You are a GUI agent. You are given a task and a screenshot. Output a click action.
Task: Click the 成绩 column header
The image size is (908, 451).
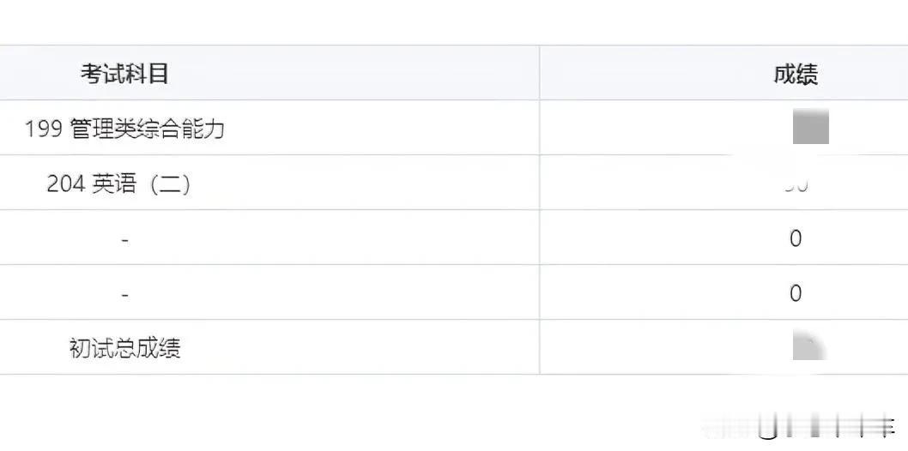click(x=796, y=74)
